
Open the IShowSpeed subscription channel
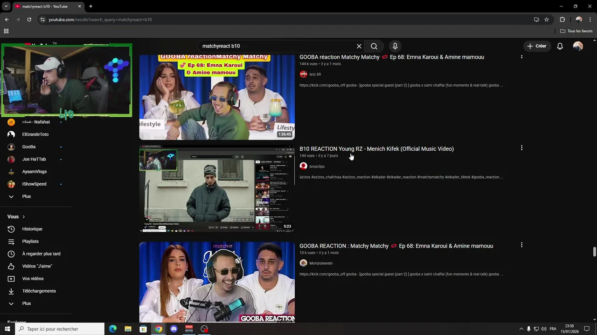coord(35,184)
